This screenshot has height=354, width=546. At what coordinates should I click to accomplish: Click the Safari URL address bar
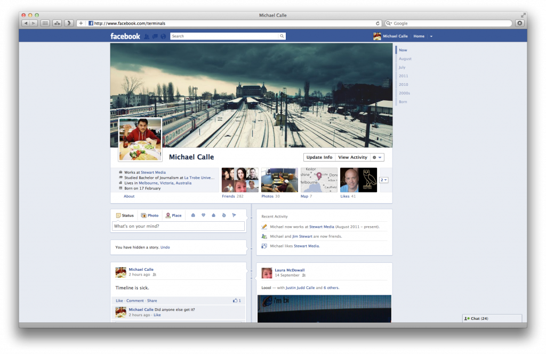230,23
